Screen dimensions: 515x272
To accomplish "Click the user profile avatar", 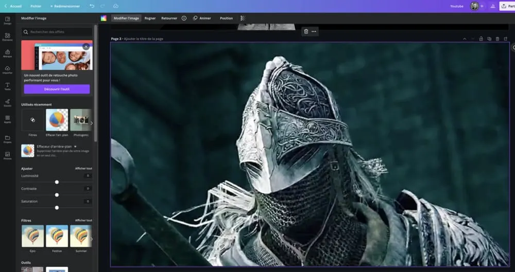I will [474, 6].
